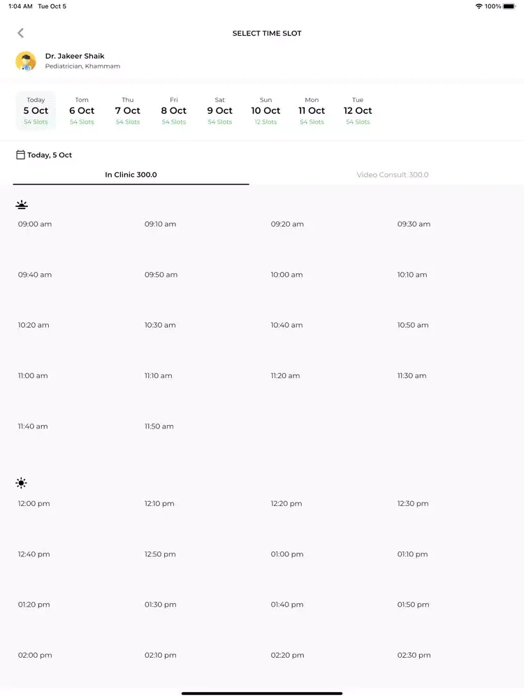The width and height of the screenshot is (524, 699).
Task: Switch to In Clinic 300.0 tab
Action: click(131, 175)
